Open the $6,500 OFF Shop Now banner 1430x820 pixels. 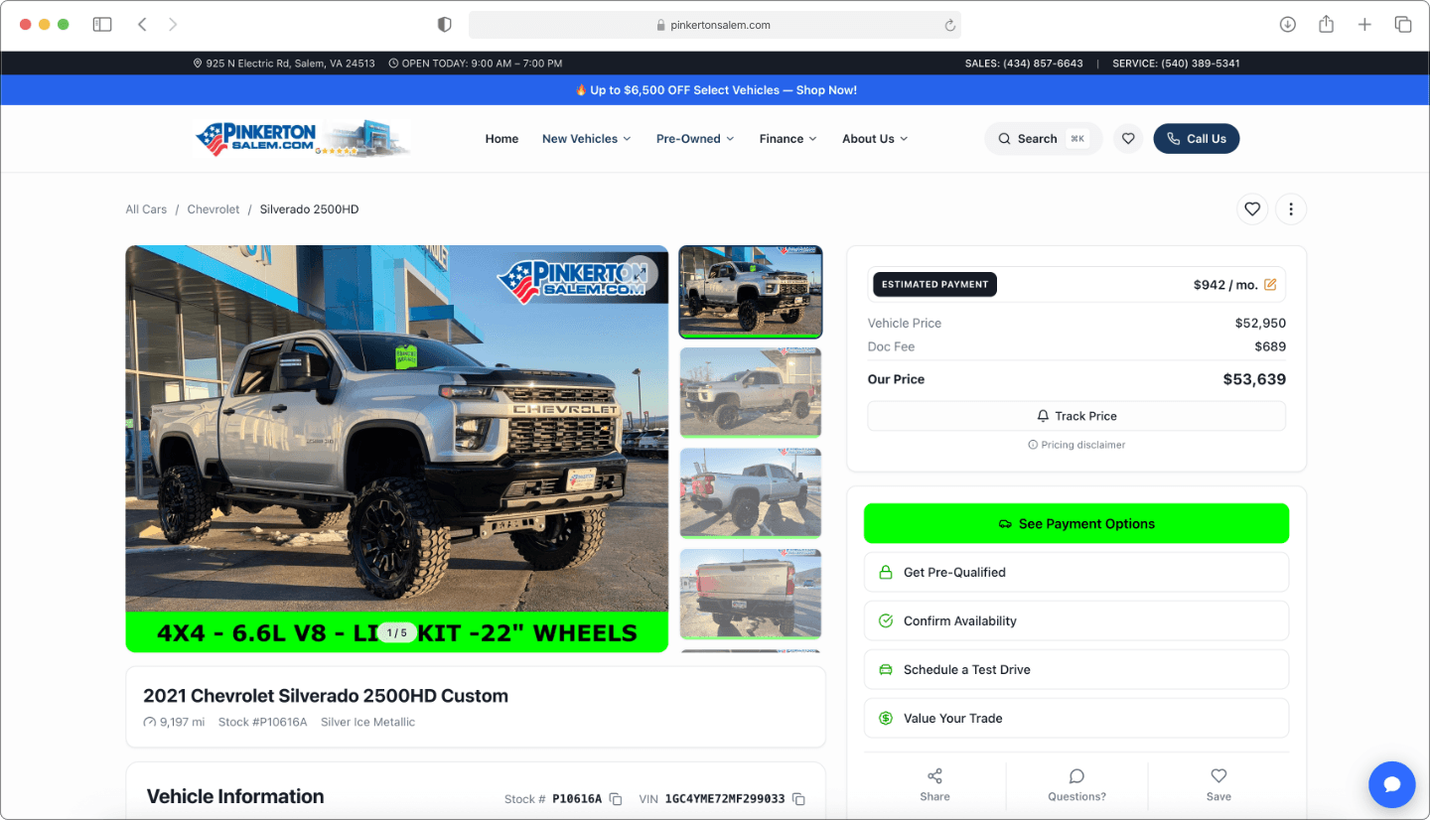click(x=715, y=90)
